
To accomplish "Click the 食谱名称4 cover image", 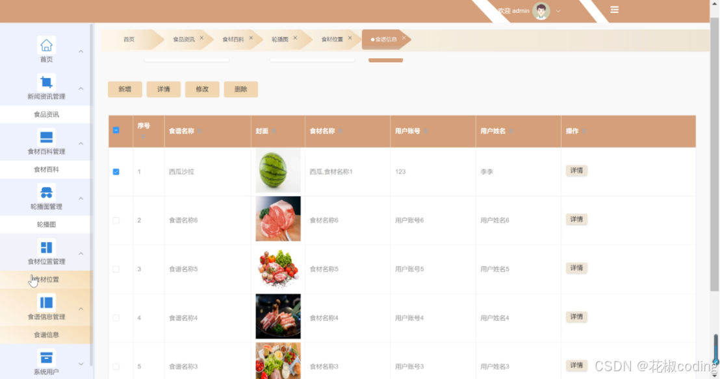I will pyautogui.click(x=278, y=317).
